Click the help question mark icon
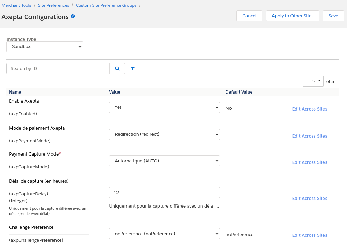Viewport: 347px width, 246px height. pyautogui.click(x=73, y=16)
